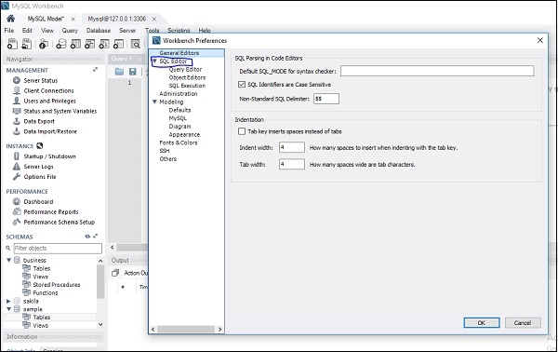Screen dimensions: 558x352
Task: Open the performance Dashboard
Action: tap(38, 202)
